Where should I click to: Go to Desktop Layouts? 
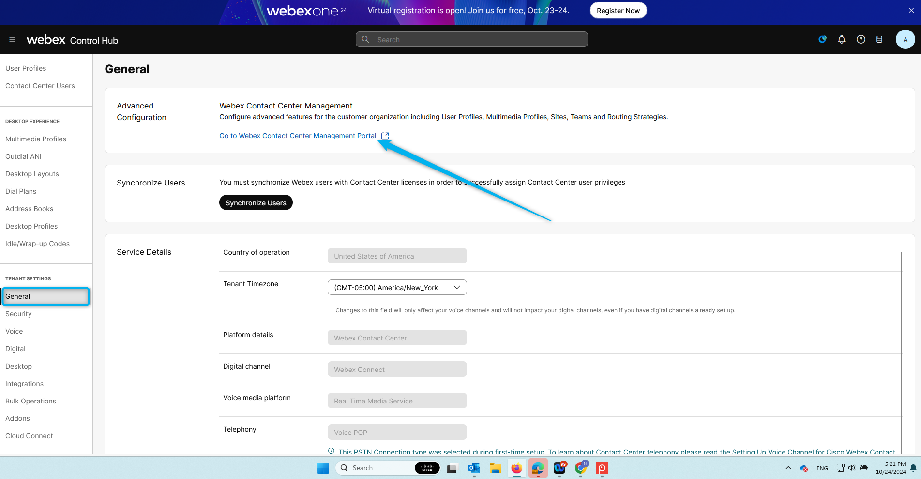click(32, 174)
